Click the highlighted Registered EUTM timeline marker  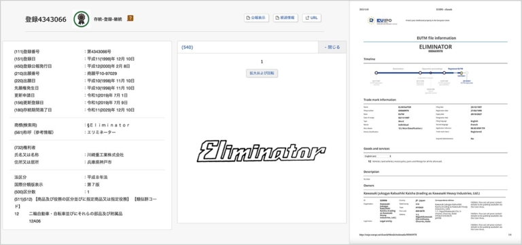(461, 73)
